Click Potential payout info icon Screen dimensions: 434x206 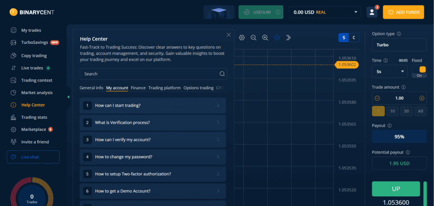tap(408, 152)
